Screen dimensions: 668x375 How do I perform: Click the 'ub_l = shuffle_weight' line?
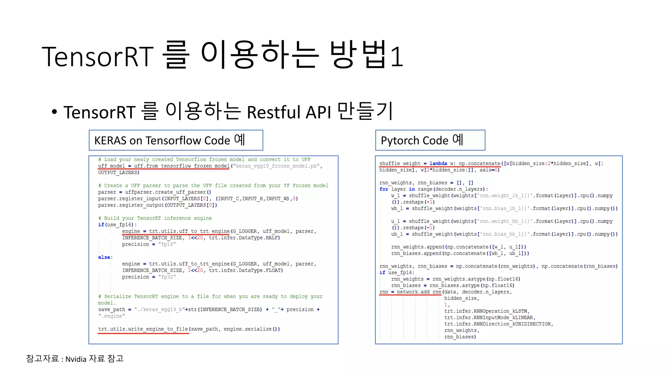(505, 234)
